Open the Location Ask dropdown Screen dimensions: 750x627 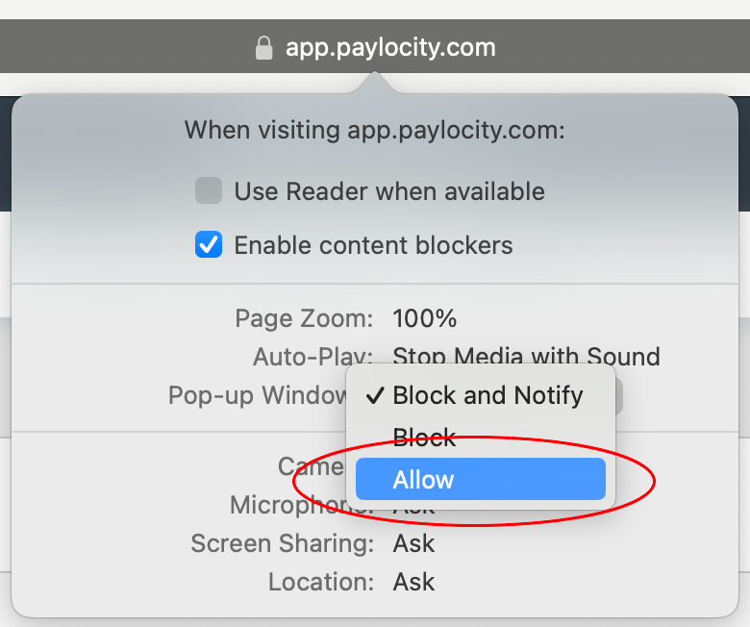[x=414, y=582]
